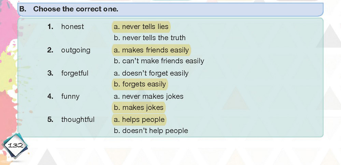
Task: Select answer 'a. never tells lies'
Action: [x=141, y=27]
